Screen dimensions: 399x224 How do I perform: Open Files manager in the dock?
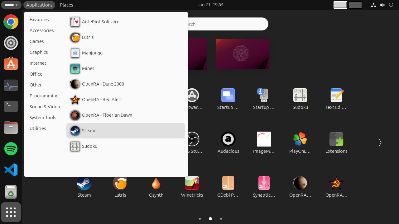[x=11, y=128]
